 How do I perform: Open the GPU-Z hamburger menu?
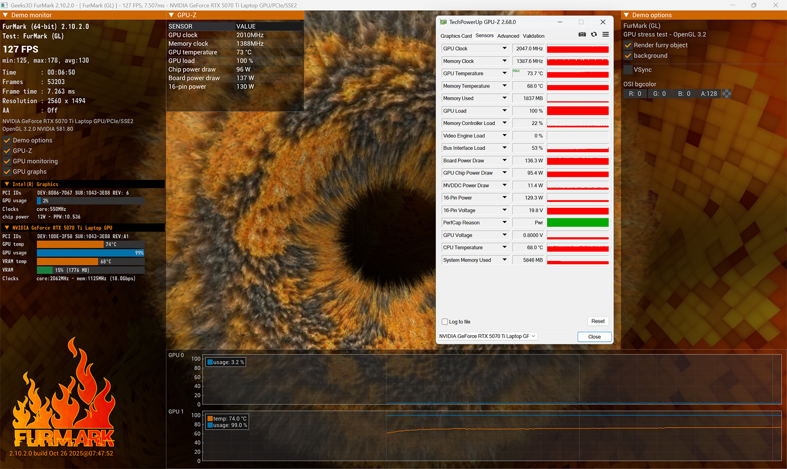[x=605, y=34]
